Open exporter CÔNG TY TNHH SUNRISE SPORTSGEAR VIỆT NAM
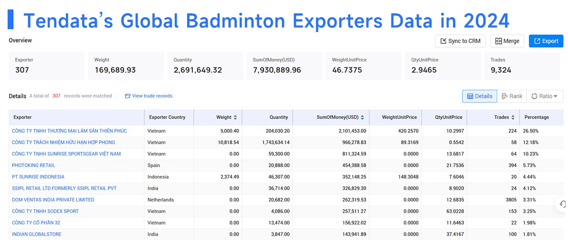Image resolution: width=568 pixels, height=243 pixels. click(x=66, y=154)
